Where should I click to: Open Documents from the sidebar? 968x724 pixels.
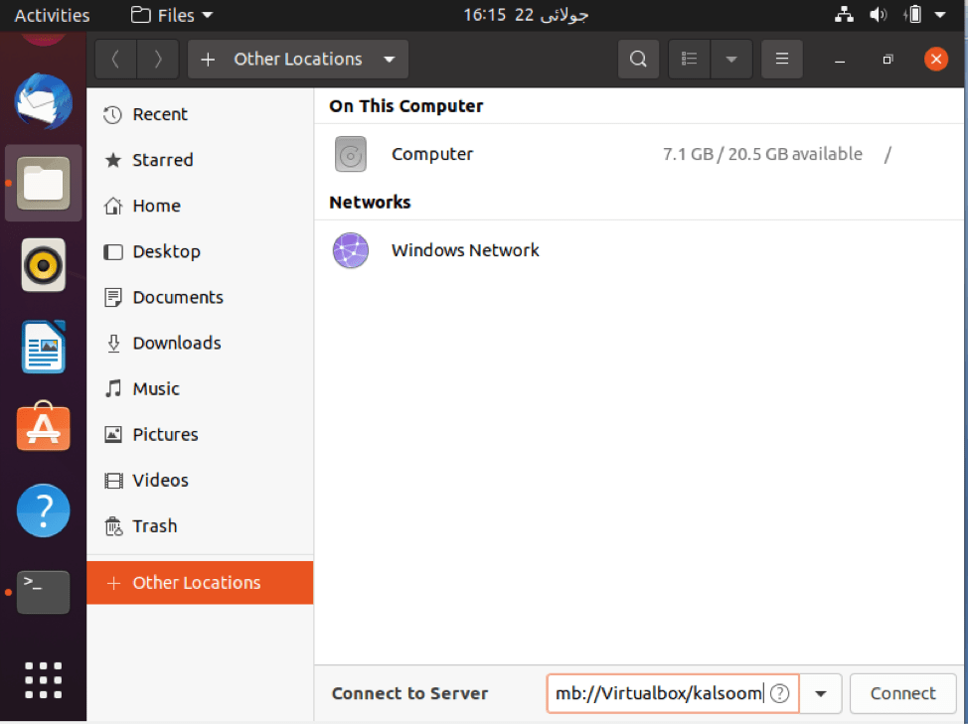click(177, 297)
